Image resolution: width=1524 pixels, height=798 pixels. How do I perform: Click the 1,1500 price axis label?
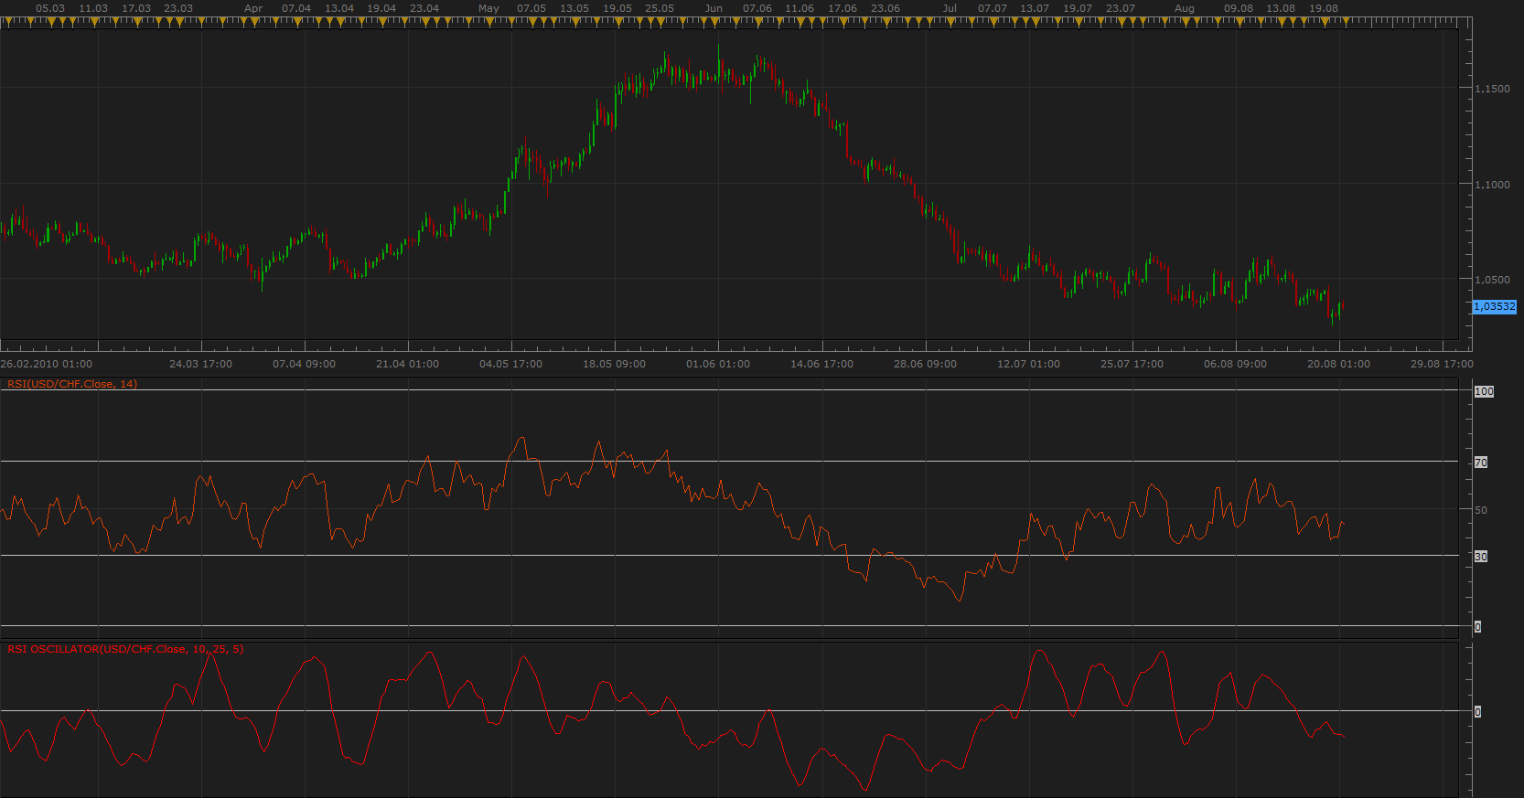click(x=1492, y=89)
